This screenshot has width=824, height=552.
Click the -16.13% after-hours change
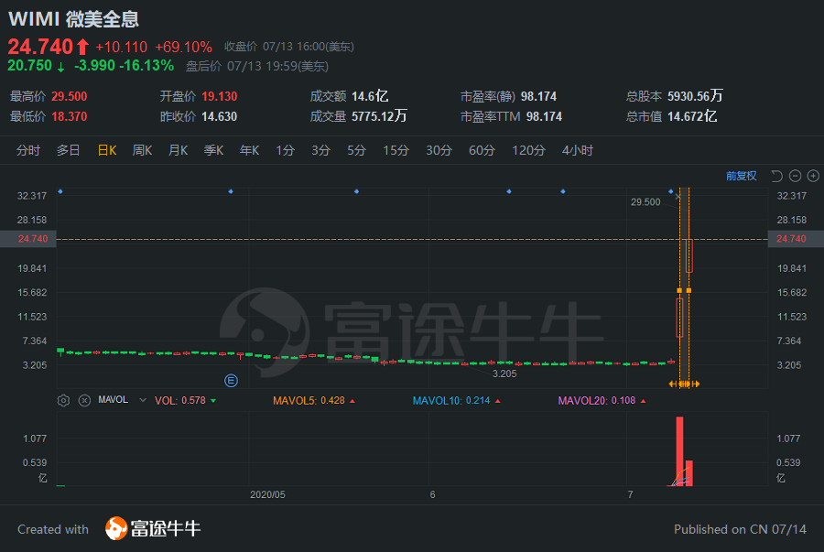pyautogui.click(x=146, y=66)
